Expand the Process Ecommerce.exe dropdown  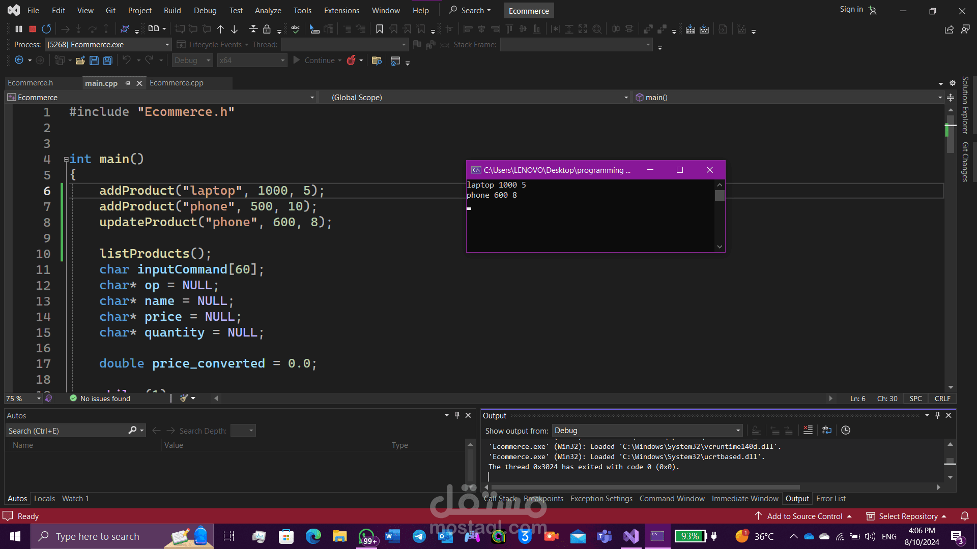coord(167,45)
